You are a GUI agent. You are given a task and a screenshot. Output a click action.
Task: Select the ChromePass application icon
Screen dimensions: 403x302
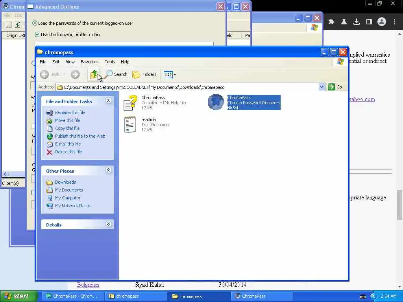point(216,102)
